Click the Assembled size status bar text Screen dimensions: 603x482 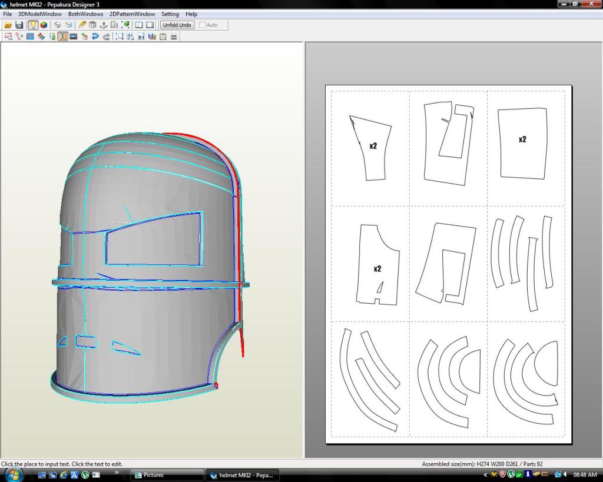pos(482,464)
